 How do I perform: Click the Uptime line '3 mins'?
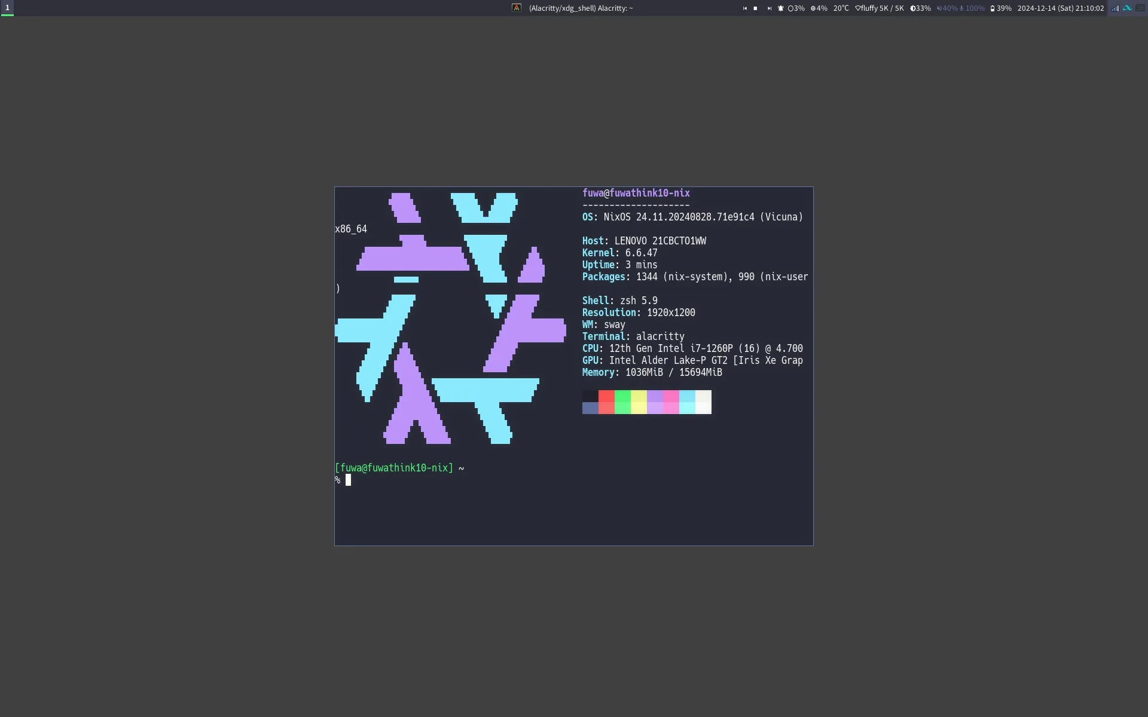(x=619, y=265)
